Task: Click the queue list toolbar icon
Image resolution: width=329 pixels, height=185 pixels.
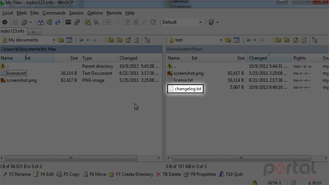Action: (15, 22)
